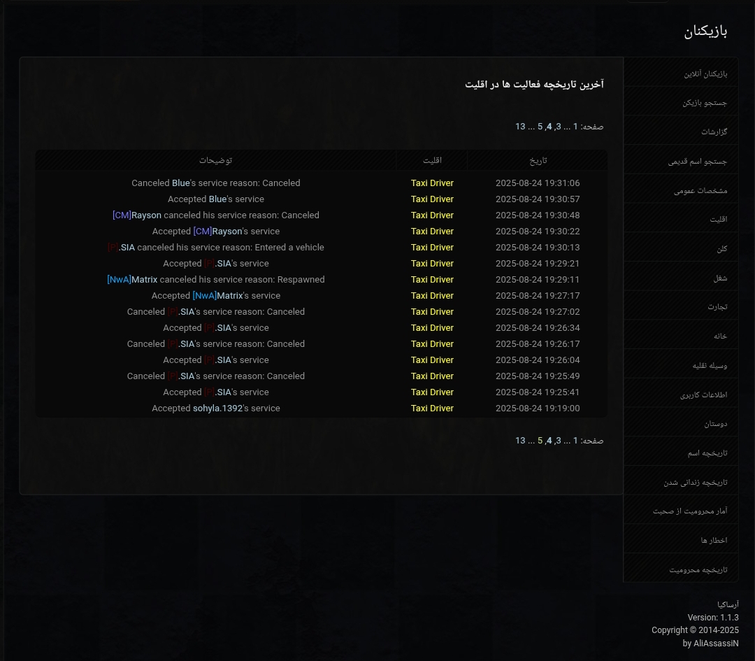Open [NwA]Matrix in the 19:29:11 row
Viewport: 755px width, 661px height.
click(x=132, y=279)
